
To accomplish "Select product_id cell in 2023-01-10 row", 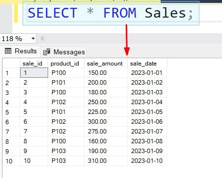I will (66, 161).
